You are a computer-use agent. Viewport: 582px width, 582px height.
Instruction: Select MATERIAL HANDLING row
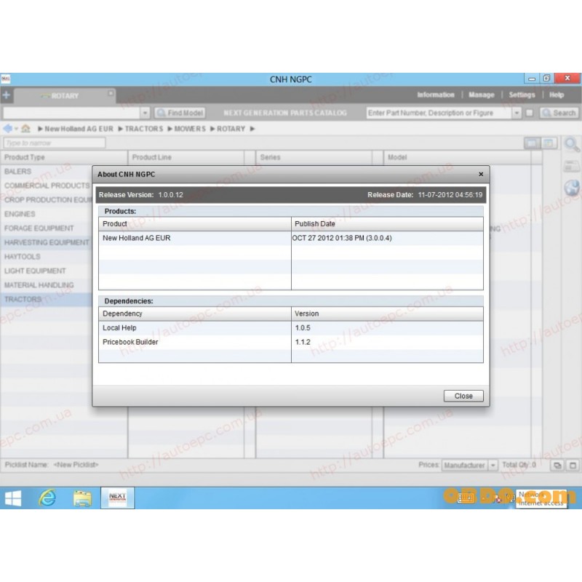point(46,285)
